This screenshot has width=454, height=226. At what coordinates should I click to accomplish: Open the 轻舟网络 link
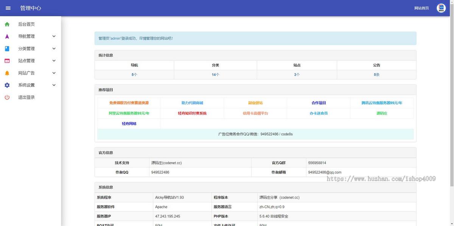click(x=129, y=124)
